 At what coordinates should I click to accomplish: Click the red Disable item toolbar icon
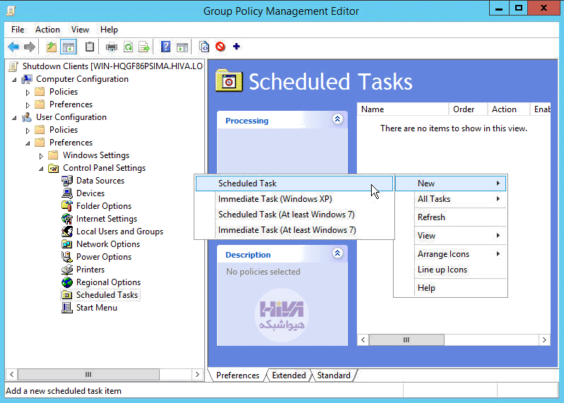(220, 47)
